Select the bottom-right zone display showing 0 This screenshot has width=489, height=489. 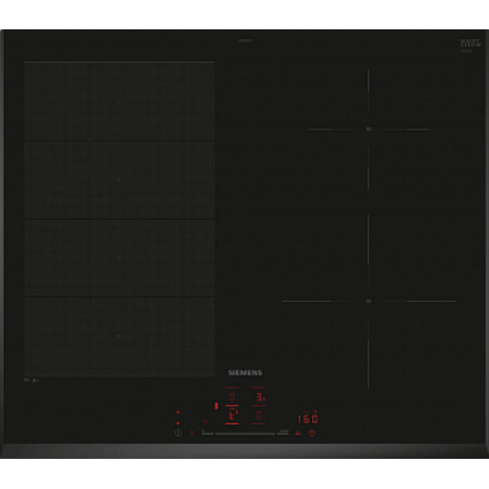click(260, 416)
